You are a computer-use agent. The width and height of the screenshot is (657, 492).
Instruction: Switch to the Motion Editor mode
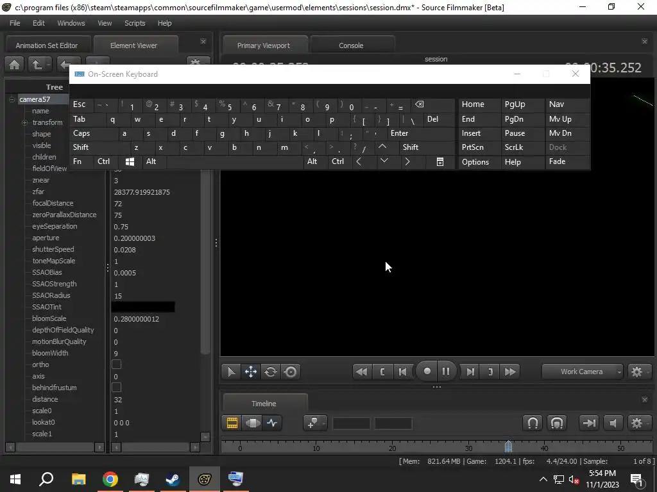pos(252,423)
